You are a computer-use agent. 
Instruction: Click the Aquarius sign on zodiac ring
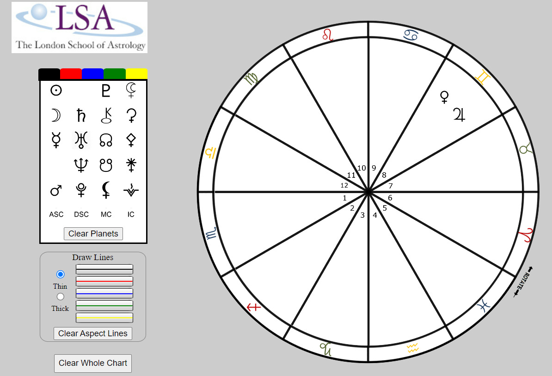pyautogui.click(x=412, y=348)
